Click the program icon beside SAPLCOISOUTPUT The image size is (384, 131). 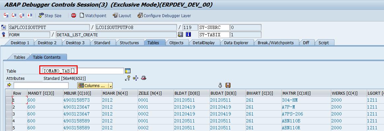click(x=4, y=27)
